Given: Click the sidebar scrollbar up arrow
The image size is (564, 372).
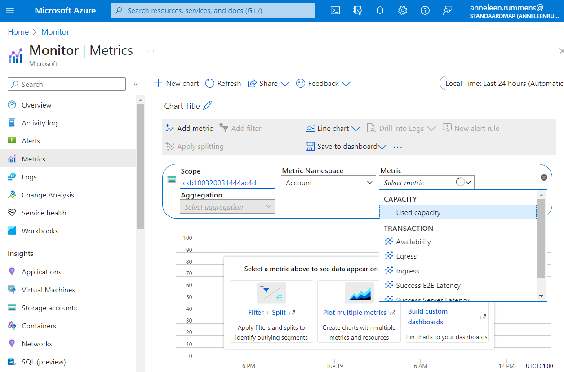Looking at the screenshot, I should click(140, 100).
